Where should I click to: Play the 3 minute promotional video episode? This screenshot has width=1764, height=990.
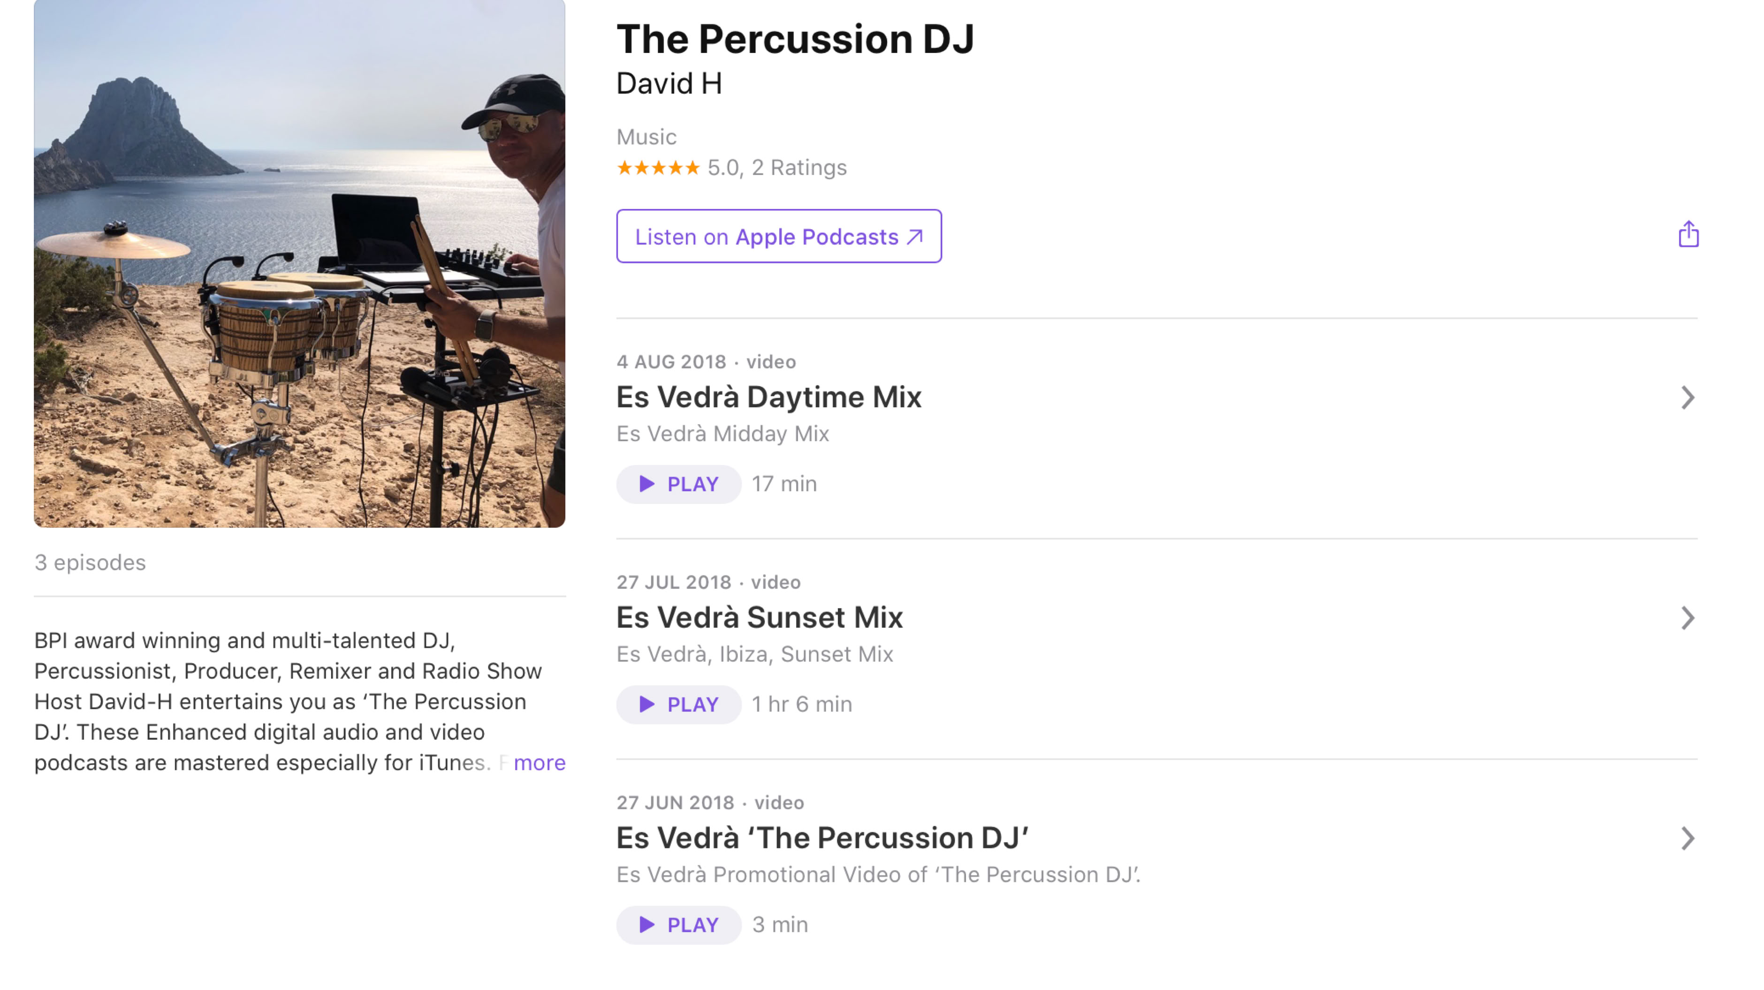click(678, 924)
